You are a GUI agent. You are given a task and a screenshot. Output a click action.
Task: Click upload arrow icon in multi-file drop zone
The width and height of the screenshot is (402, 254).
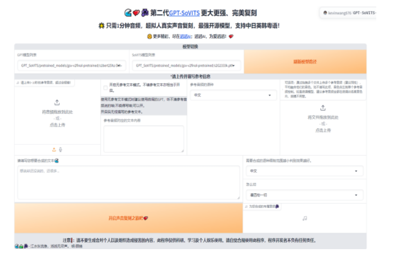[323, 108]
